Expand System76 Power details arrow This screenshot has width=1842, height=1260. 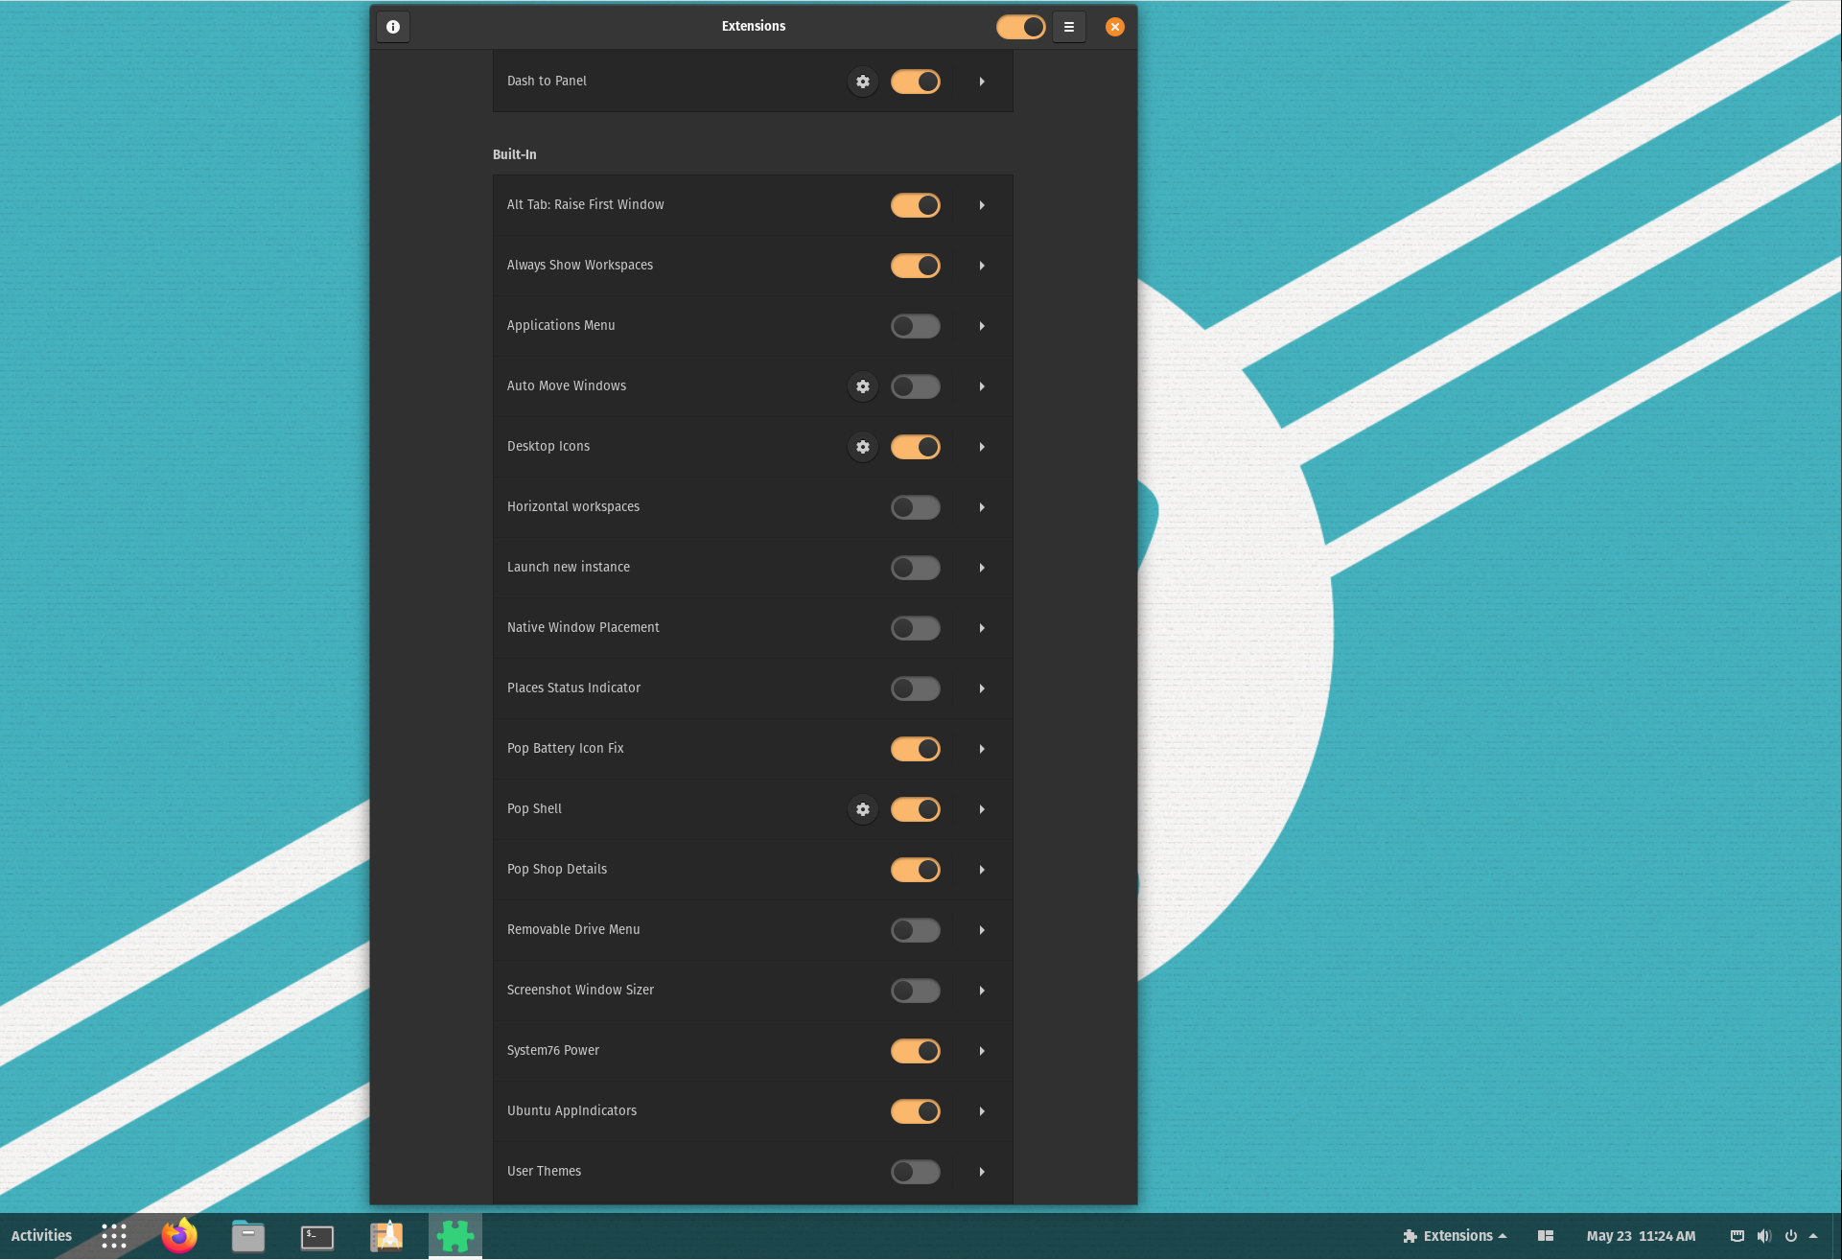pyautogui.click(x=982, y=1051)
